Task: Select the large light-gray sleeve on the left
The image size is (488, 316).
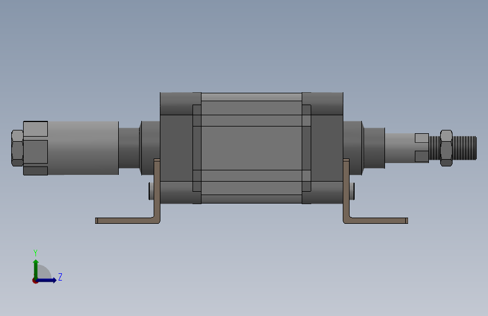Action: (x=83, y=148)
